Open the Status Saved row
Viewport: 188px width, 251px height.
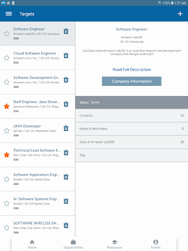pyautogui.click(x=132, y=102)
